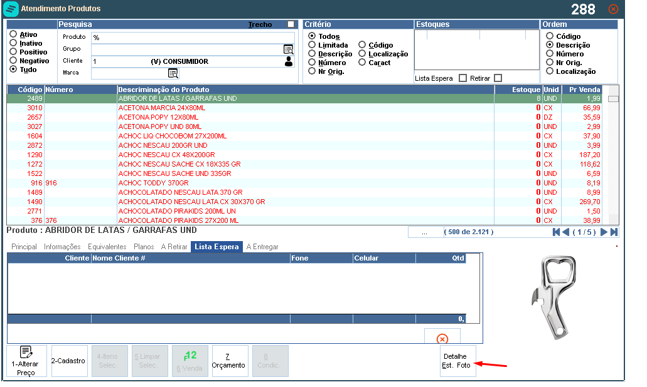Click the Estoque column header
The height and width of the screenshot is (387, 647).
(x=518, y=90)
